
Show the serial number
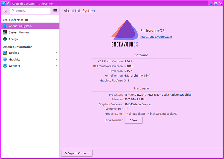coord(133,120)
